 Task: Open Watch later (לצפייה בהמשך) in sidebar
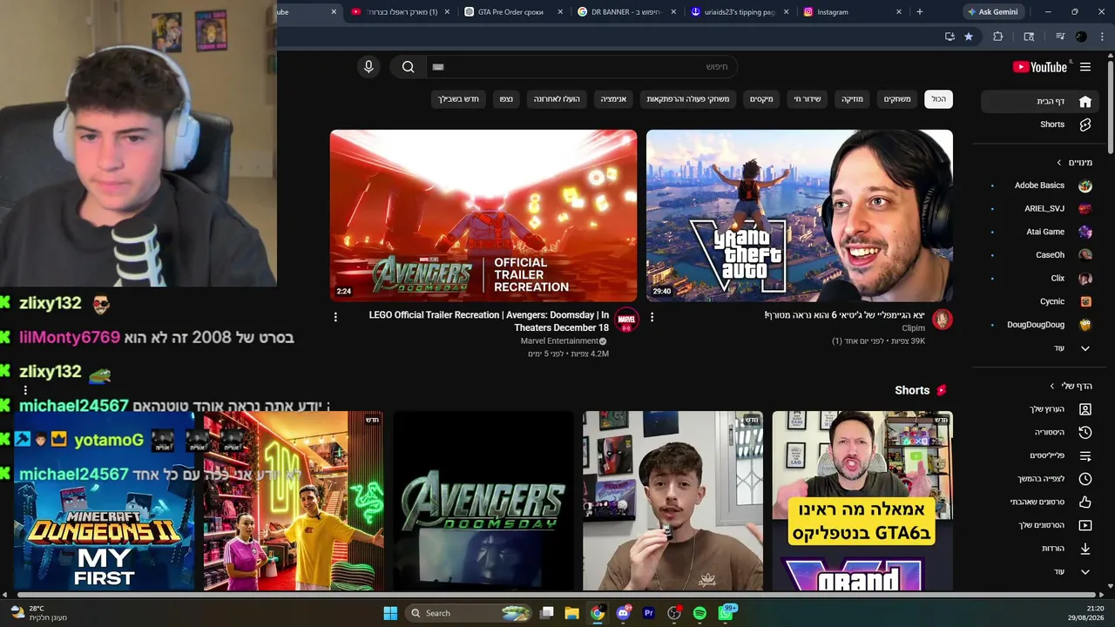1038,479
